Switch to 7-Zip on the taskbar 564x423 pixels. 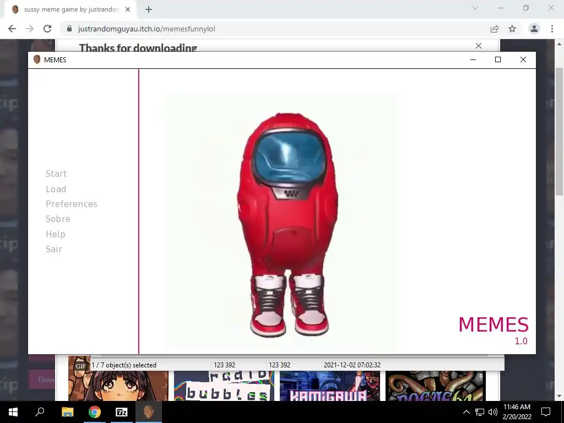122,412
